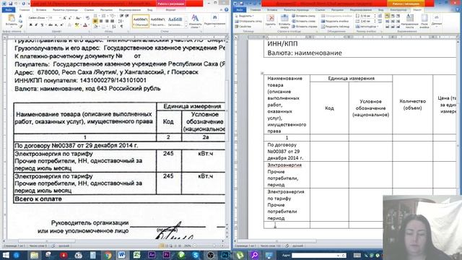The height and width of the screenshot is (260, 462).
Task: Click Sort icon in left Word window
Action: [x=114, y=27]
